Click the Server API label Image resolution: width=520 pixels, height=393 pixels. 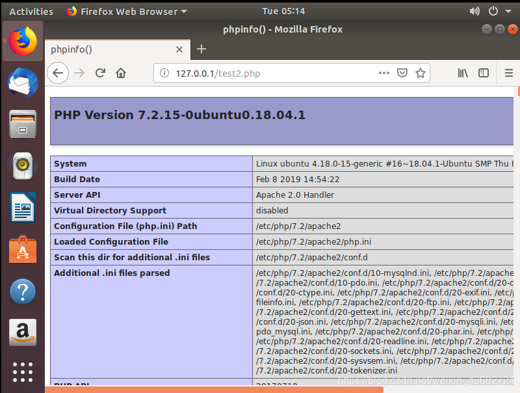77,195
